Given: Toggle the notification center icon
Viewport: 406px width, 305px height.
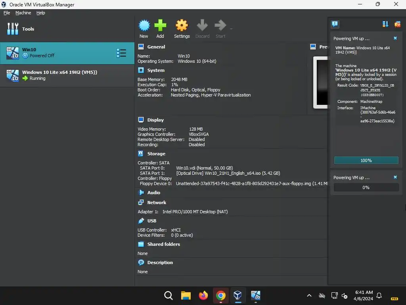Looking at the screenshot, I should 335,24.
